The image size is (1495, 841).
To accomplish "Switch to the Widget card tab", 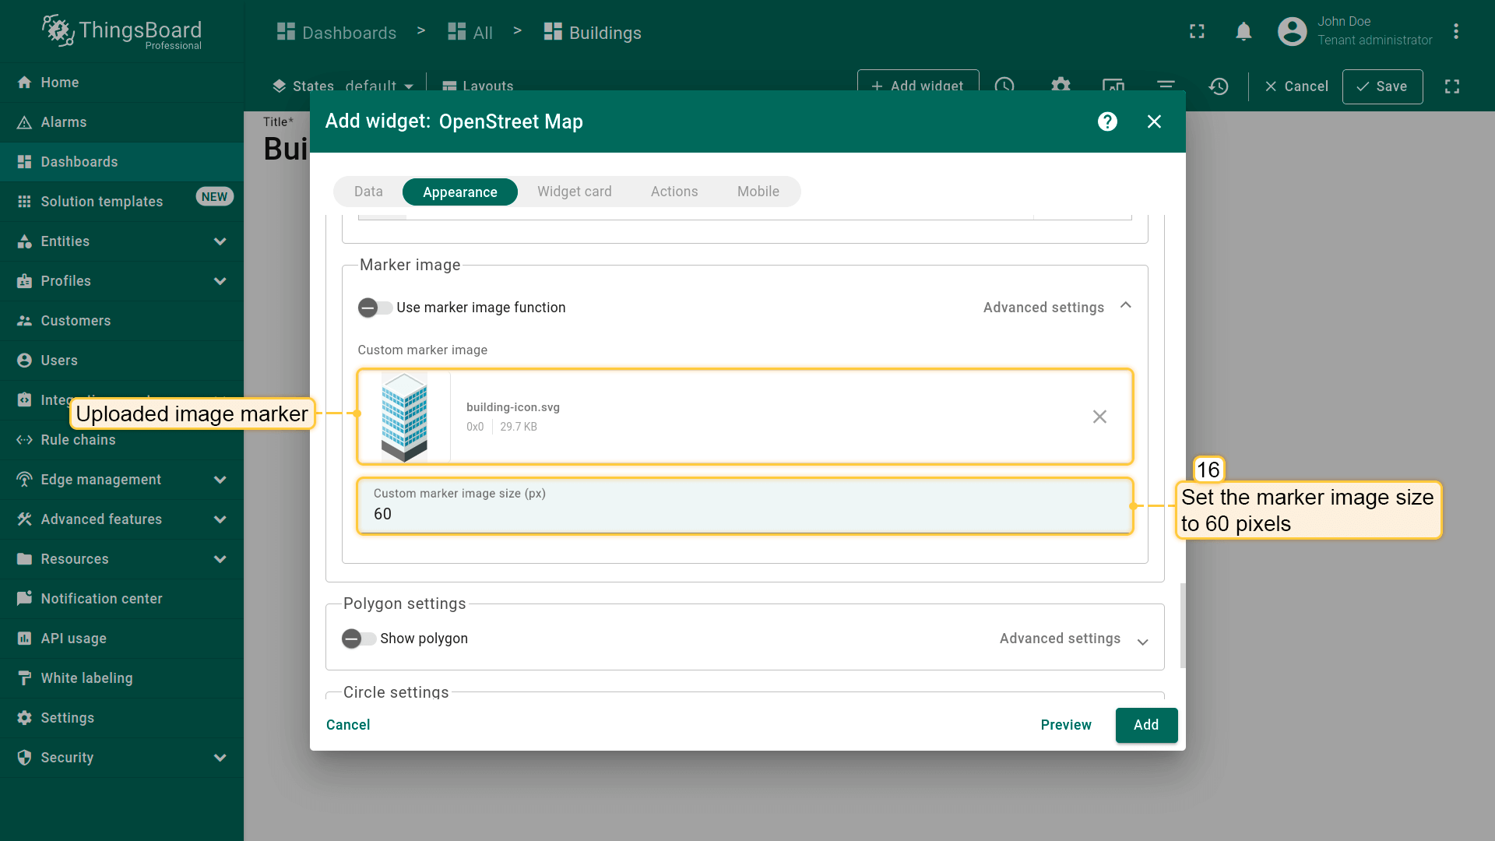I will pyautogui.click(x=574, y=192).
